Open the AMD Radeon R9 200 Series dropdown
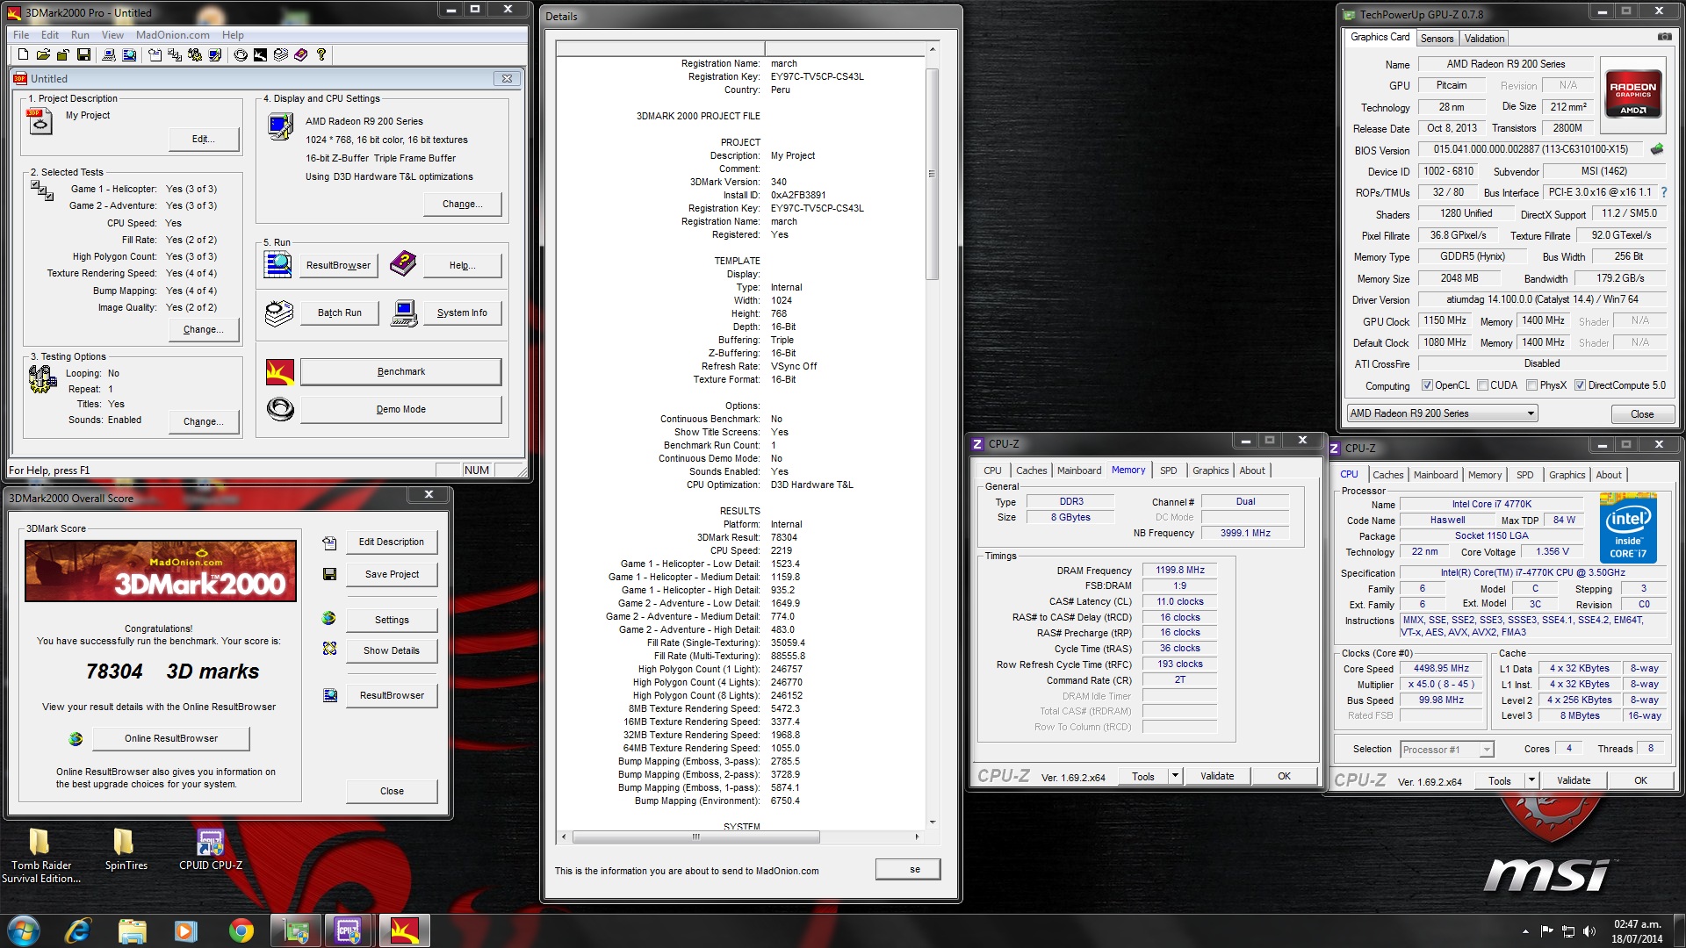The height and width of the screenshot is (948, 1686). pyautogui.click(x=1442, y=413)
